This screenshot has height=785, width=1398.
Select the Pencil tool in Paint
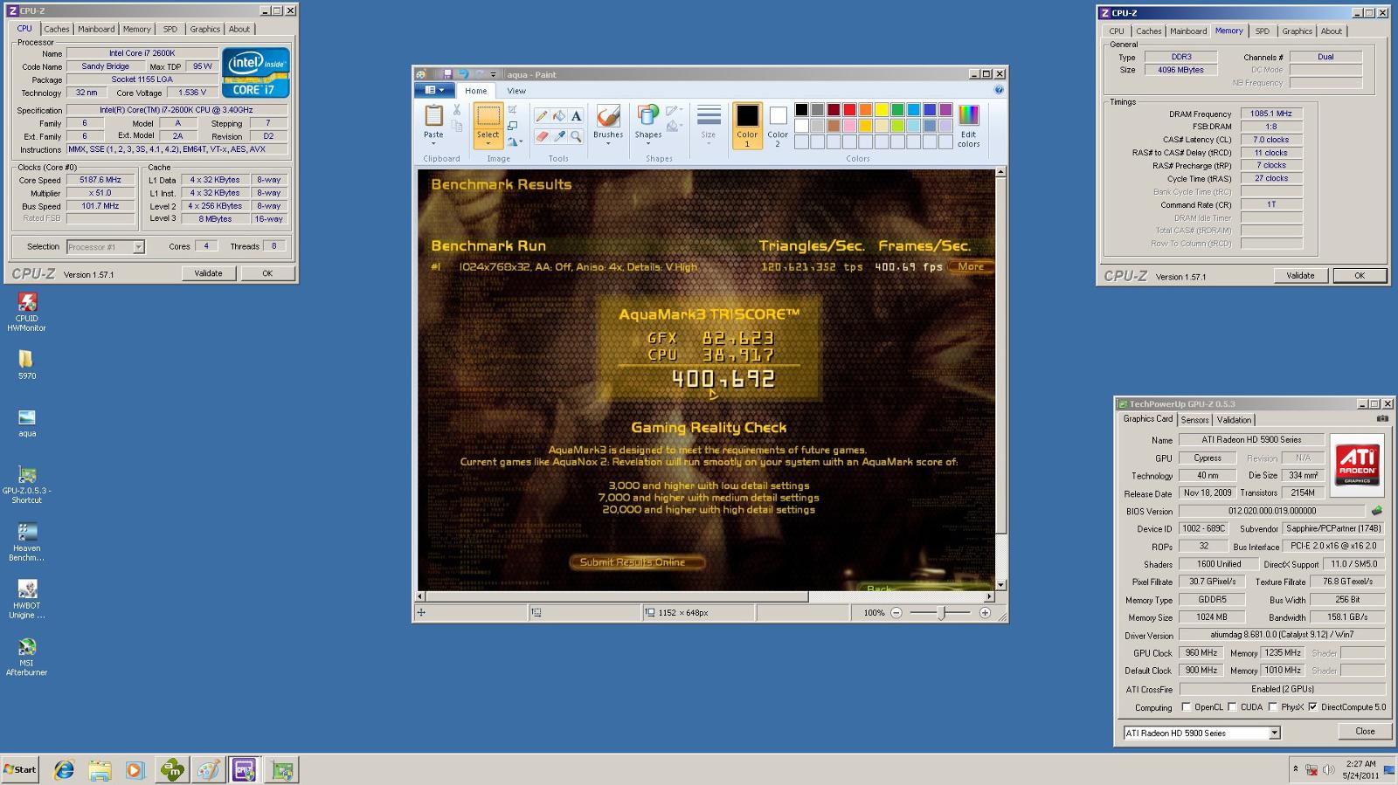coord(542,116)
